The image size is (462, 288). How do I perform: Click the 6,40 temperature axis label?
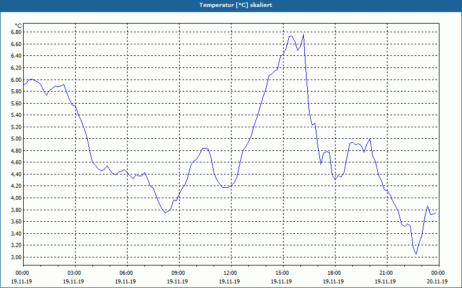(17, 56)
